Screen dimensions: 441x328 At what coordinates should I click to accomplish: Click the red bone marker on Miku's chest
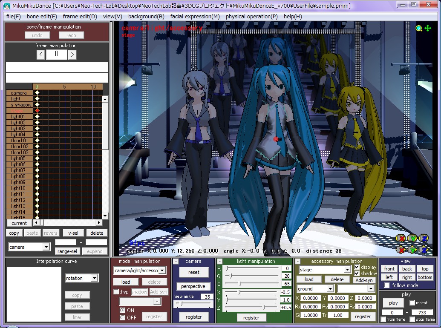[276, 139]
